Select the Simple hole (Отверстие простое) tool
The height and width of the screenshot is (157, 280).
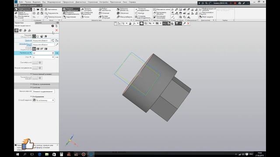(x=87, y=13)
